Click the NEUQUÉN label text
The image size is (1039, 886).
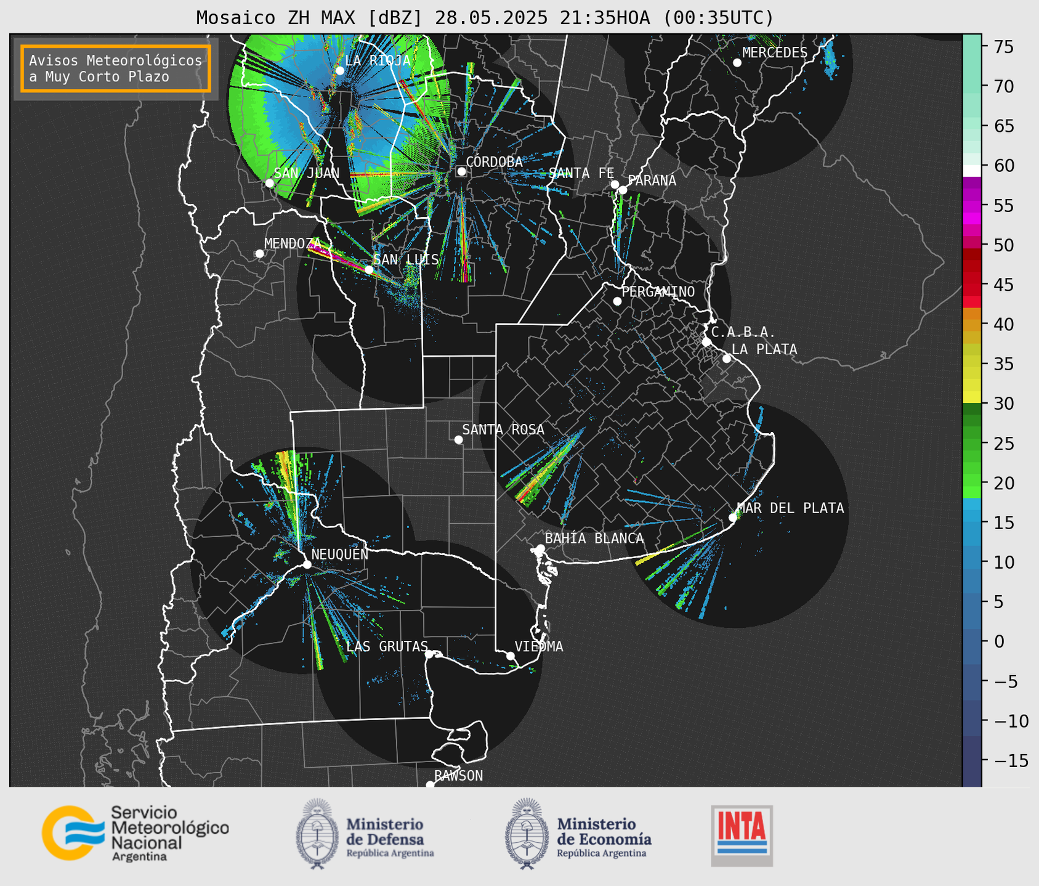tap(340, 555)
